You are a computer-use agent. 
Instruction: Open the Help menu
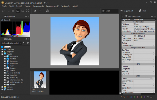[x=75, y=6]
